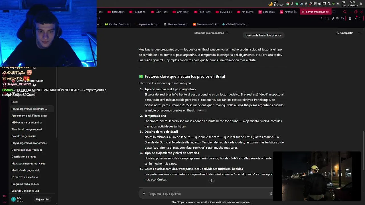Screen dimensions: 365x205
Task: Switch to the LESA YouTube tab
Action: pyautogui.click(x=159, y=12)
